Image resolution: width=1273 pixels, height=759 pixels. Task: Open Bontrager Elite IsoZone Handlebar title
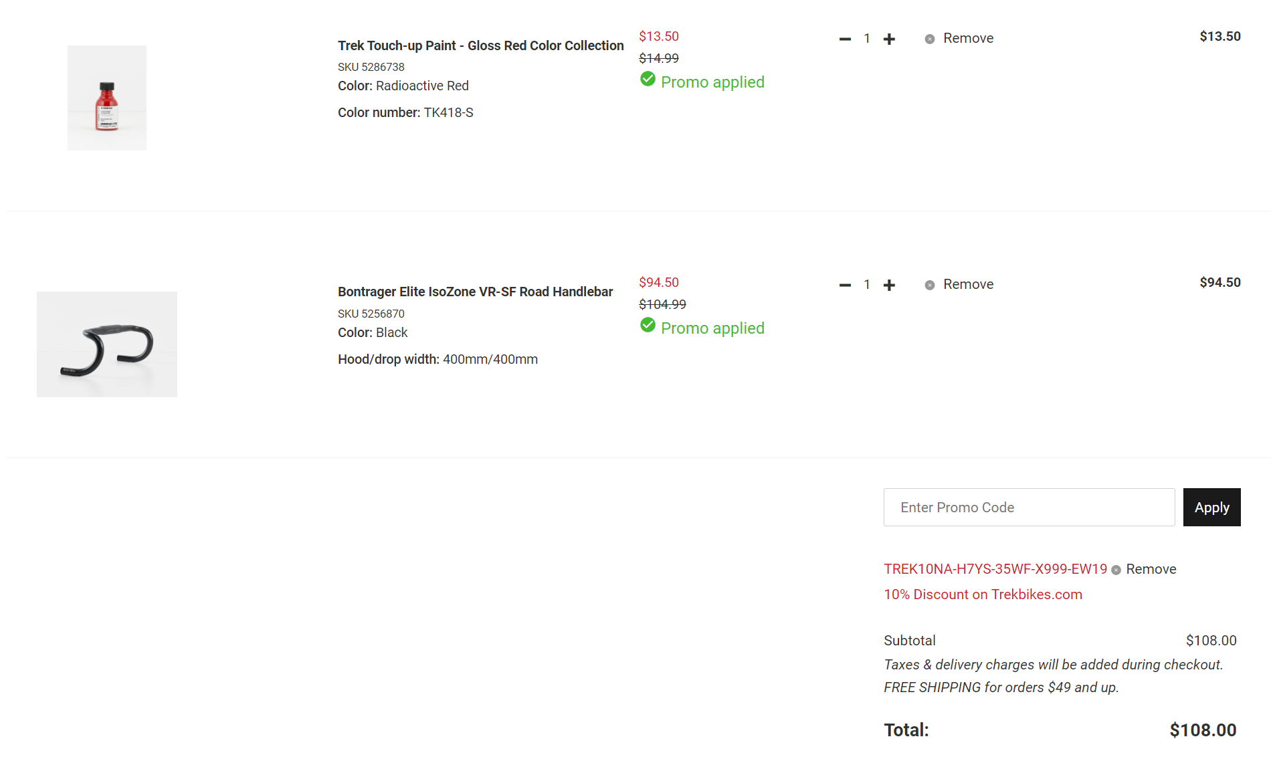(475, 292)
